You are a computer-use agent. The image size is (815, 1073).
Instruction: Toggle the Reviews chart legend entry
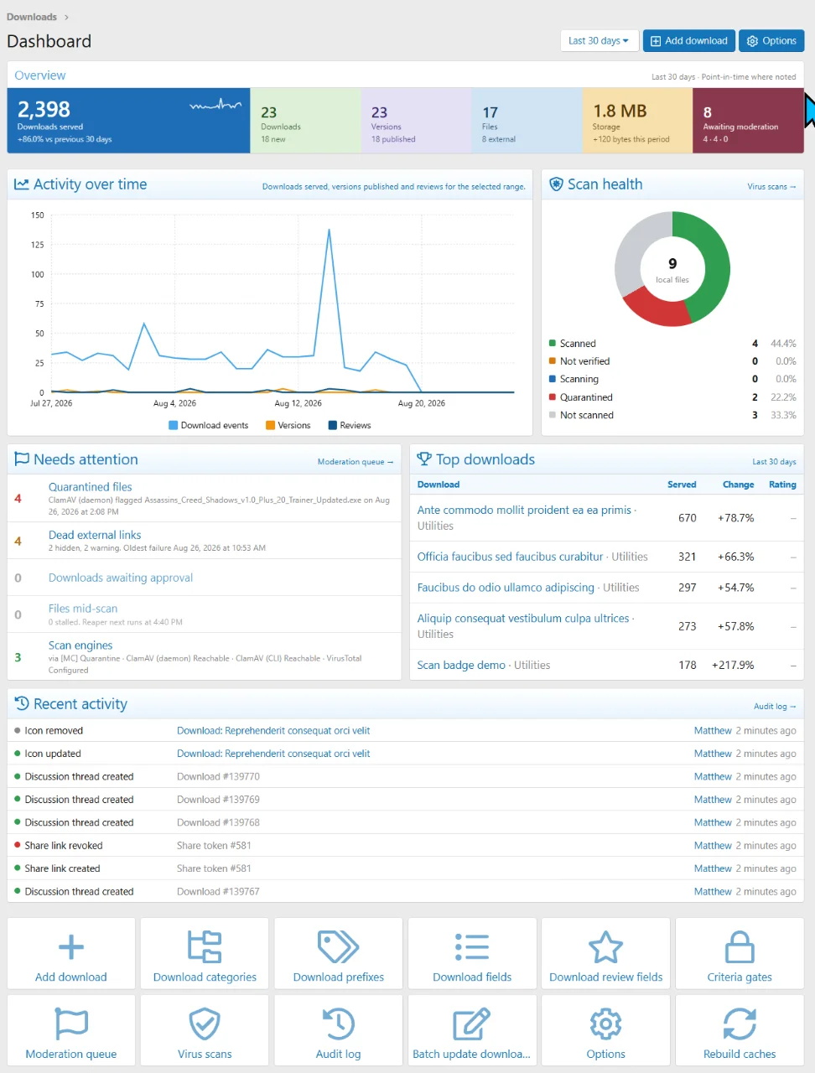click(350, 426)
